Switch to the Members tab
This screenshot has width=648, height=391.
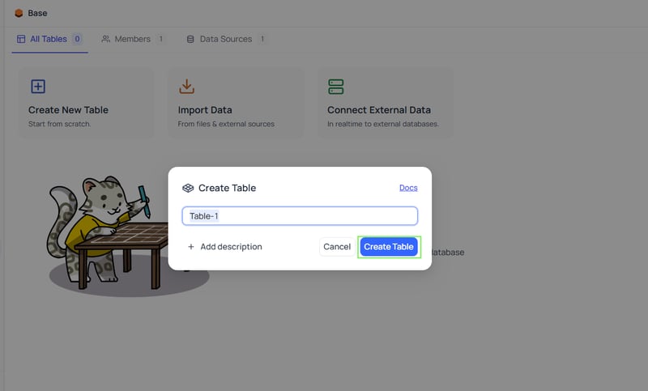[132, 39]
